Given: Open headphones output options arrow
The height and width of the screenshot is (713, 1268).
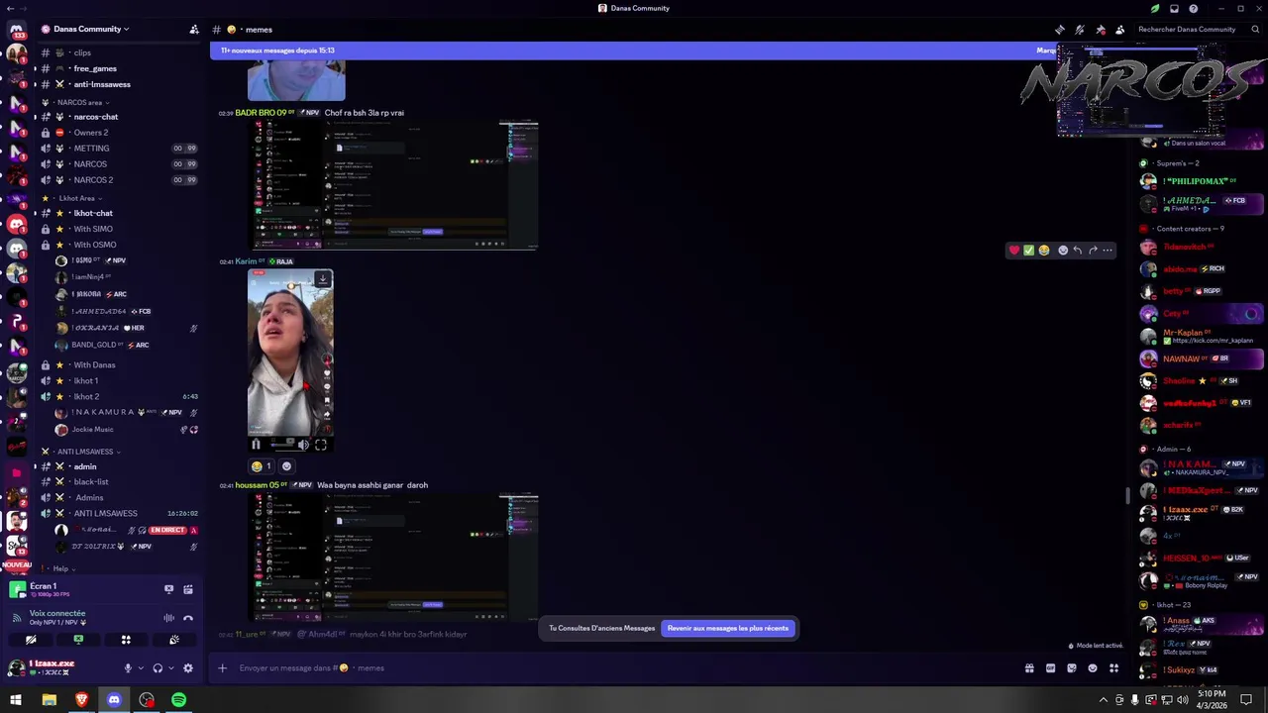Looking at the screenshot, I should [x=169, y=668].
